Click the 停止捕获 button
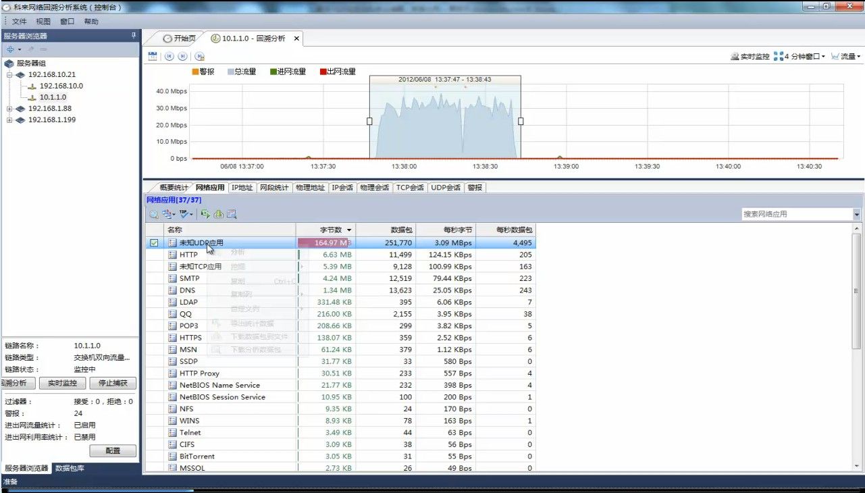This screenshot has width=865, height=493. click(x=113, y=384)
